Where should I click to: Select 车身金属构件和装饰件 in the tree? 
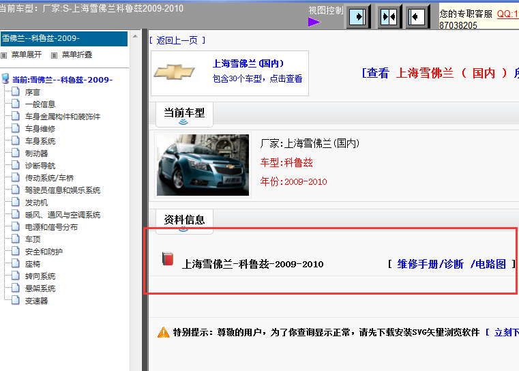pos(63,117)
